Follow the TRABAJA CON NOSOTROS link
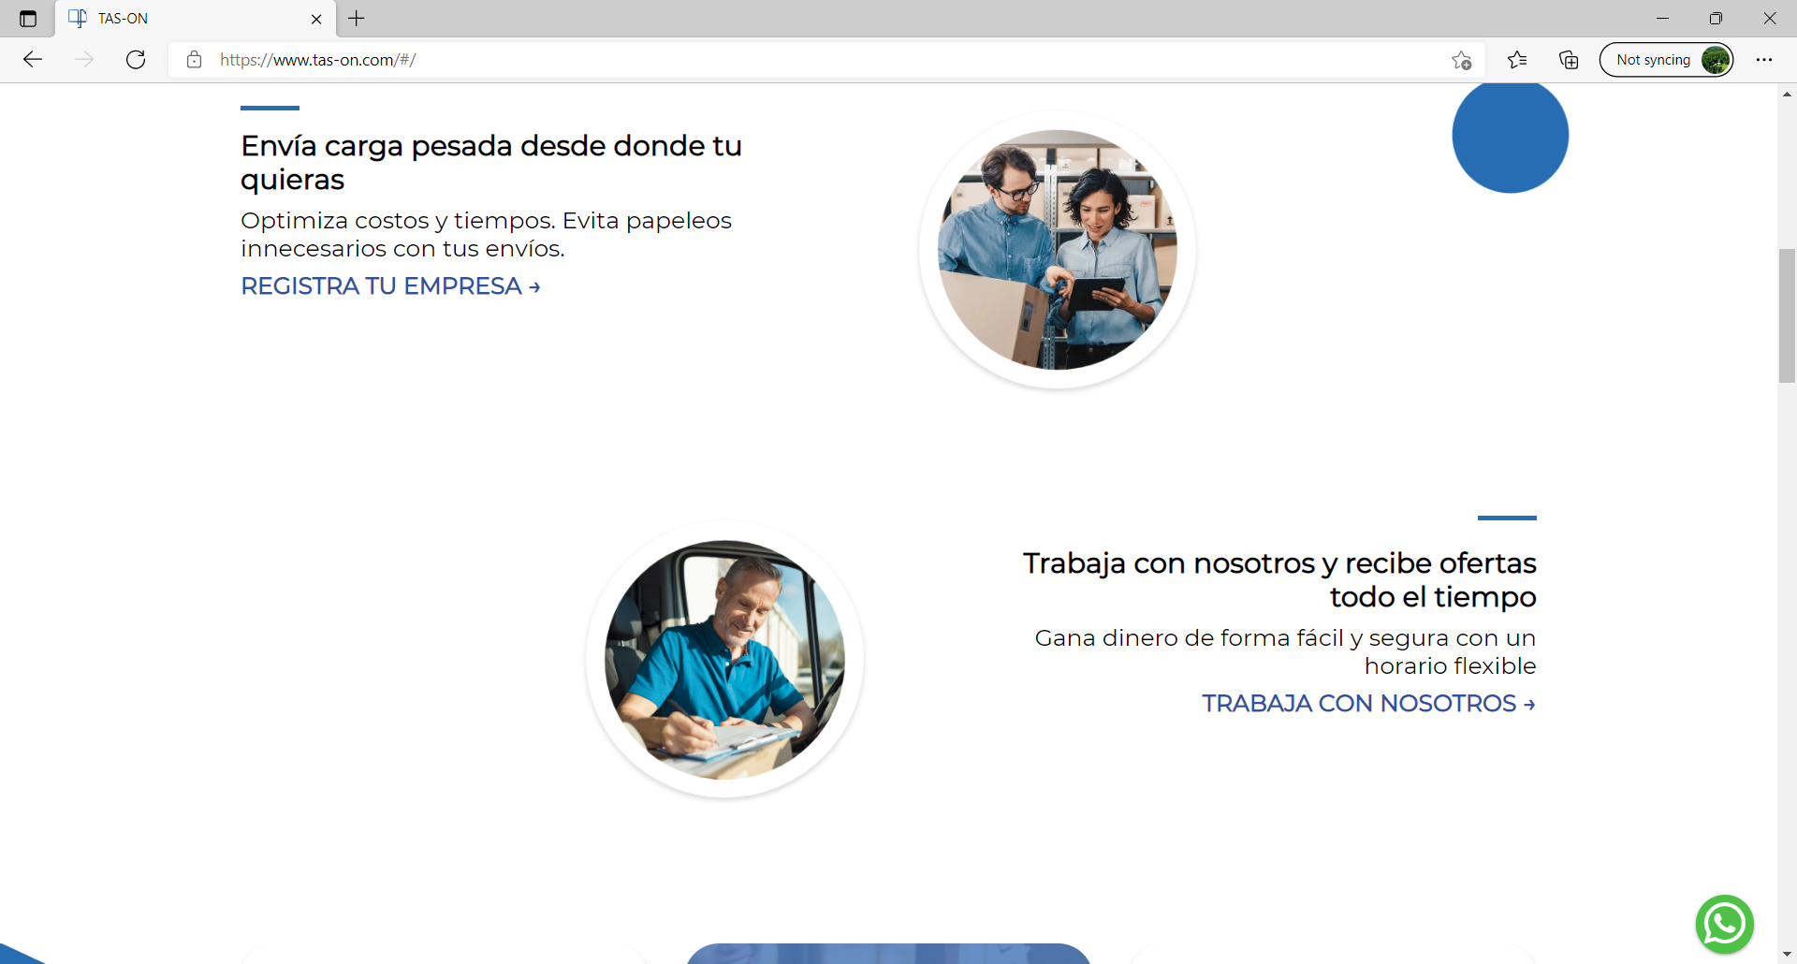Viewport: 1797px width, 964px height. pyautogui.click(x=1368, y=704)
